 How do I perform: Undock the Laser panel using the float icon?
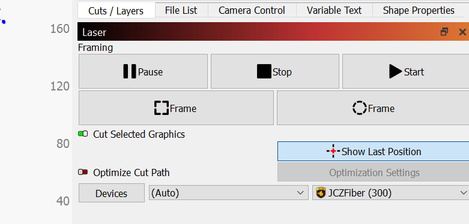pos(444,32)
